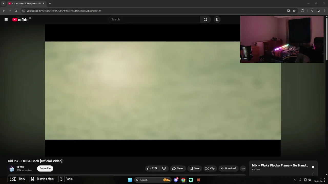Go forward with the browser forward arrow
Viewport: 328px width, 184px height.
click(x=10, y=11)
